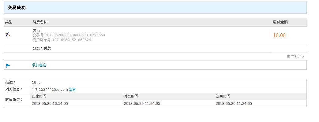Click the creation time 2013.06.20 10:54:05
Image resolution: width=319 pixels, height=122 pixels.
tap(50, 103)
